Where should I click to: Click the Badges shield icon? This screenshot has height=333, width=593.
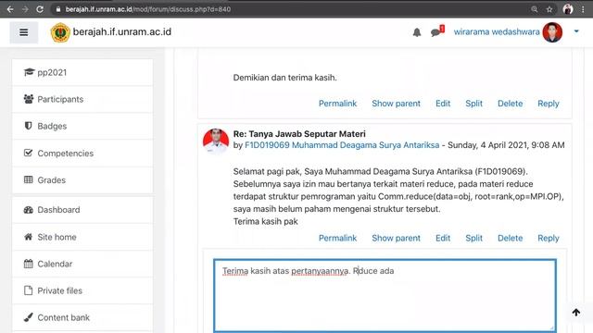click(28, 126)
